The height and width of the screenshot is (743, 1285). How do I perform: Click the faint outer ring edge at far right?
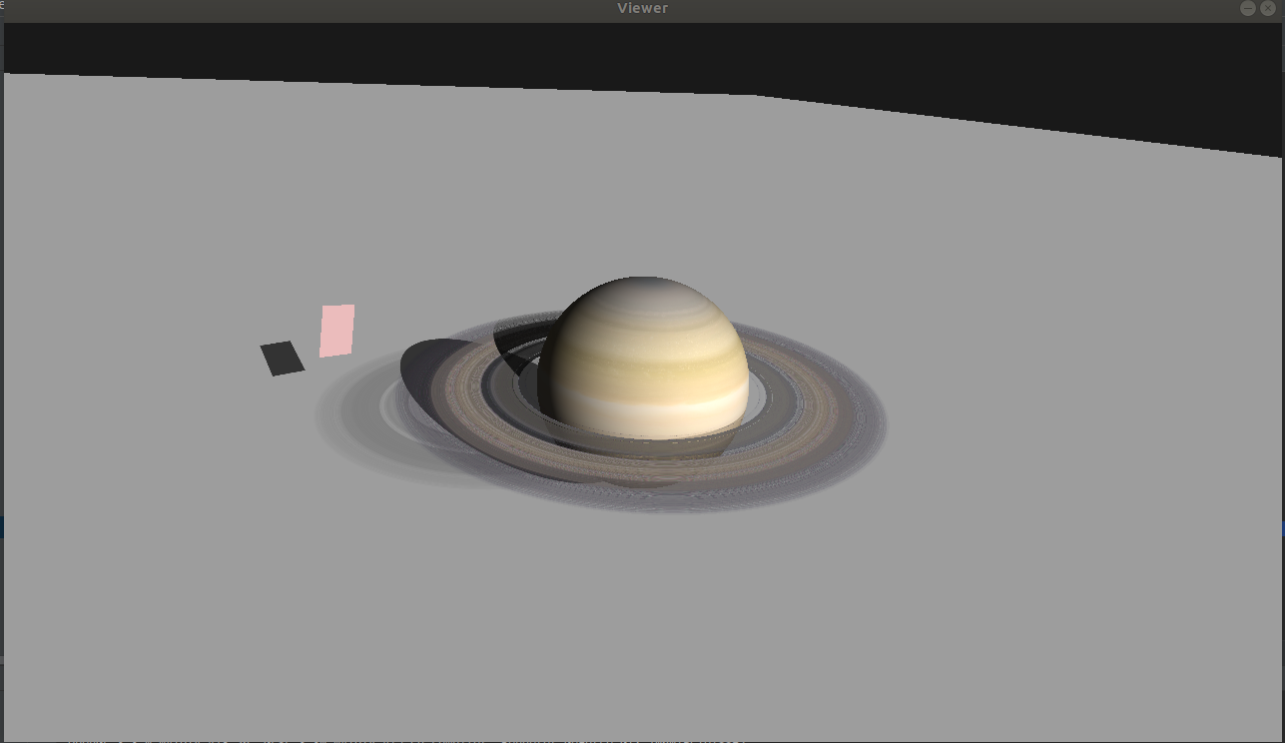(877, 419)
